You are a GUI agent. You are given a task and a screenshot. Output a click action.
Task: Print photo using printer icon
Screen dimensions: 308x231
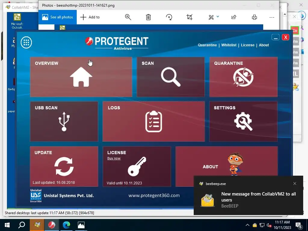coord(254,17)
